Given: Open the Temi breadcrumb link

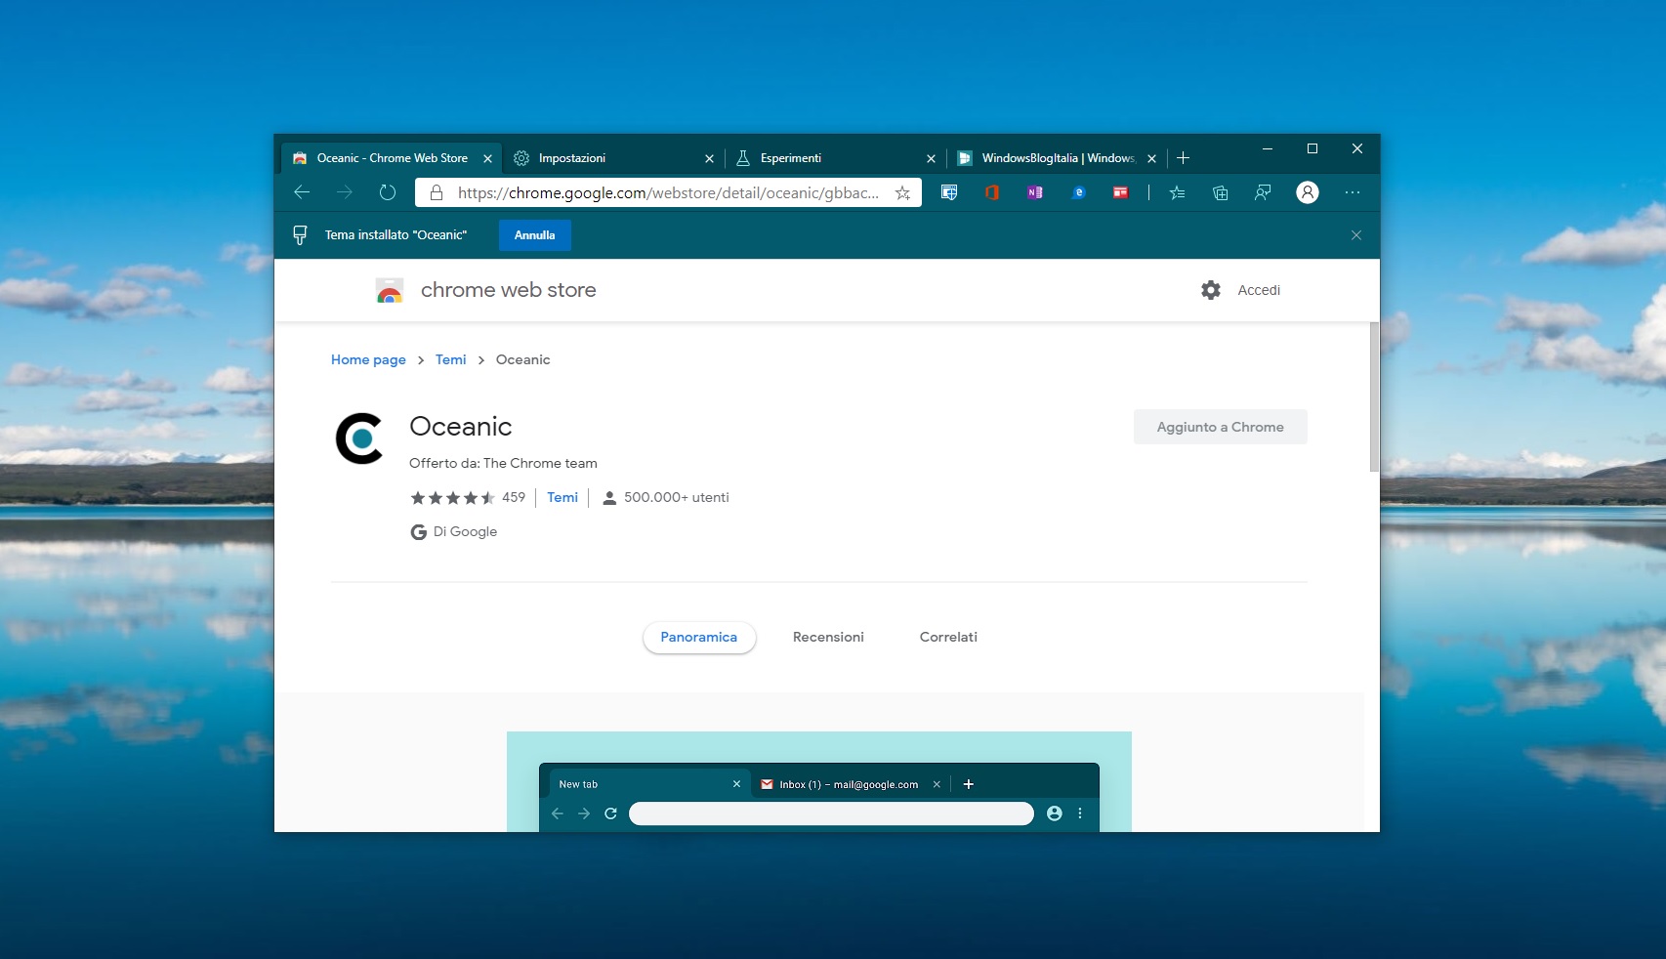Looking at the screenshot, I should tap(451, 359).
